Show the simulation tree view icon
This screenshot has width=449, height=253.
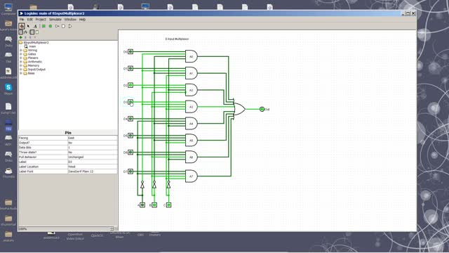tap(25, 32)
